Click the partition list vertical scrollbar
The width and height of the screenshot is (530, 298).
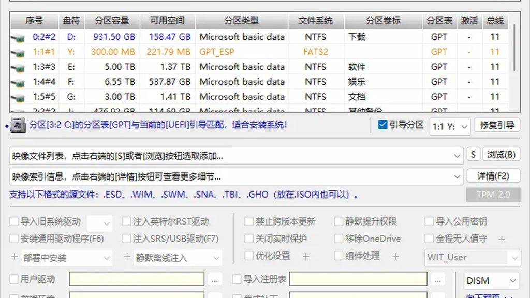click(514, 47)
